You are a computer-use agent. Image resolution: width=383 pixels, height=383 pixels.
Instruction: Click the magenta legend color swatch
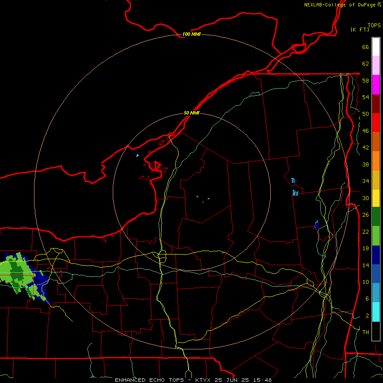click(x=376, y=85)
